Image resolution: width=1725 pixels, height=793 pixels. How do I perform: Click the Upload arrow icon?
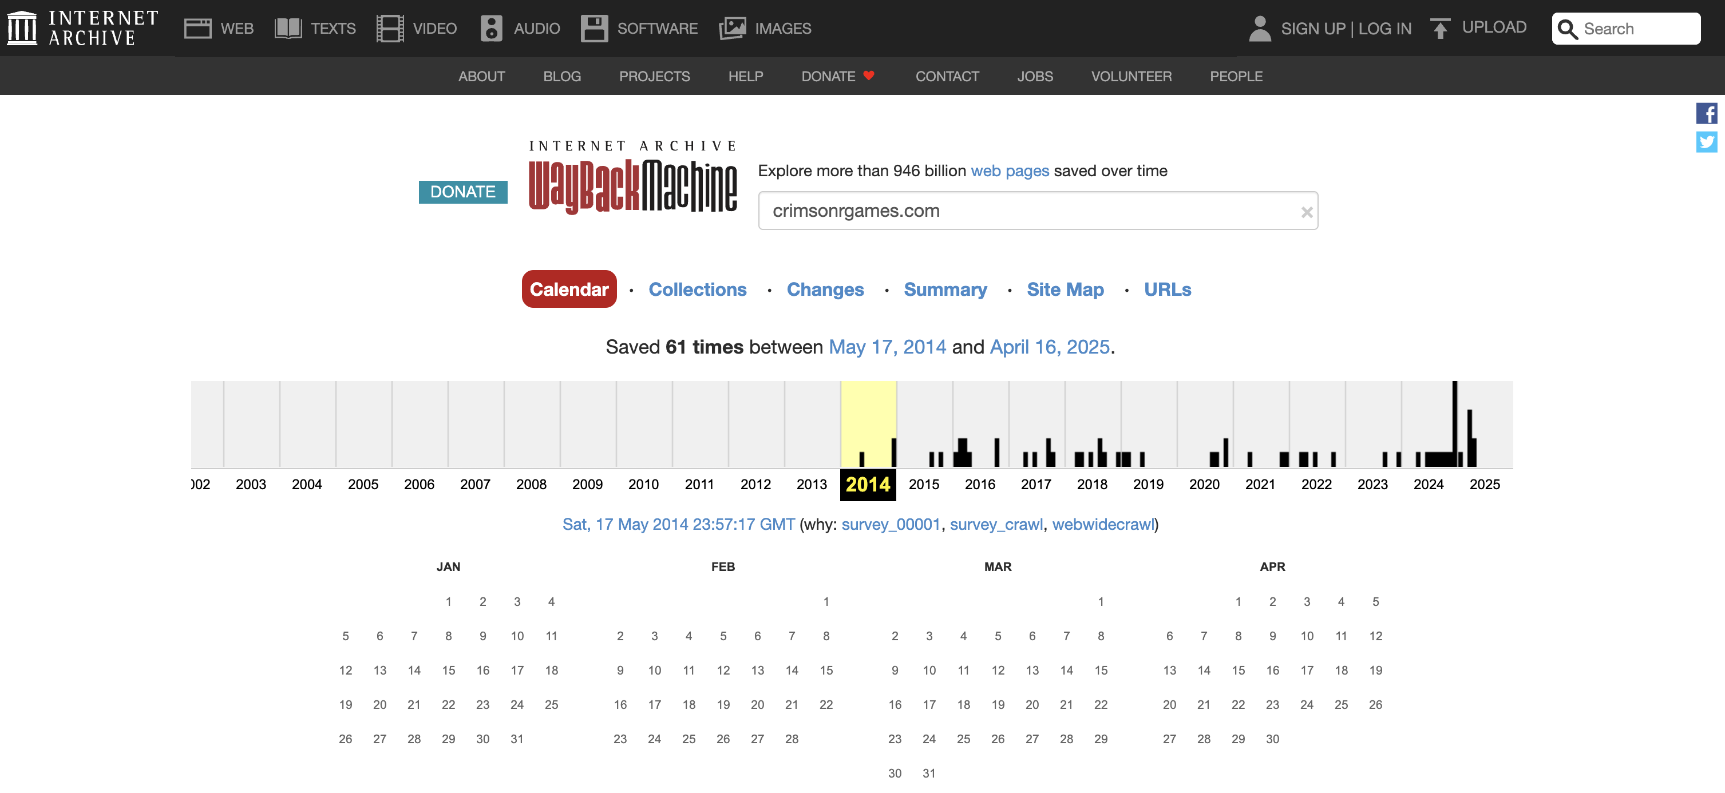coord(1440,28)
